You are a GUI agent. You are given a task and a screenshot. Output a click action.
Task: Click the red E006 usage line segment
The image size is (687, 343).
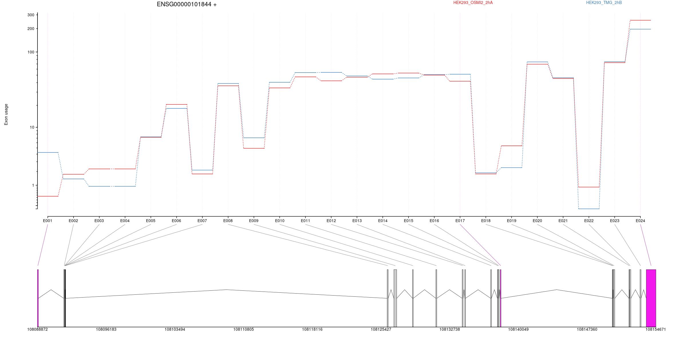[176, 104]
